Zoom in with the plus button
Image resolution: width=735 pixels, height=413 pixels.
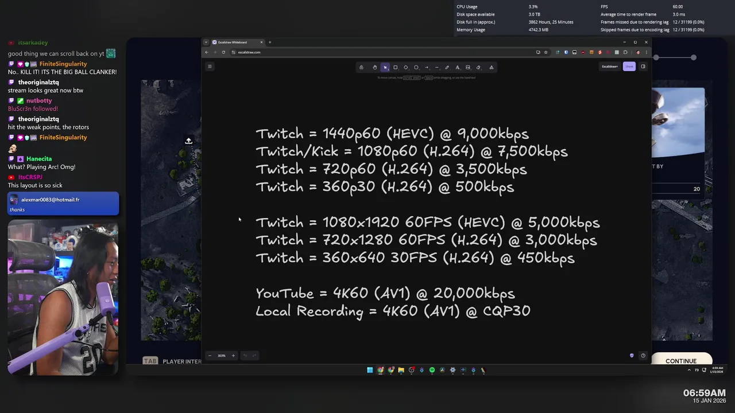(233, 356)
